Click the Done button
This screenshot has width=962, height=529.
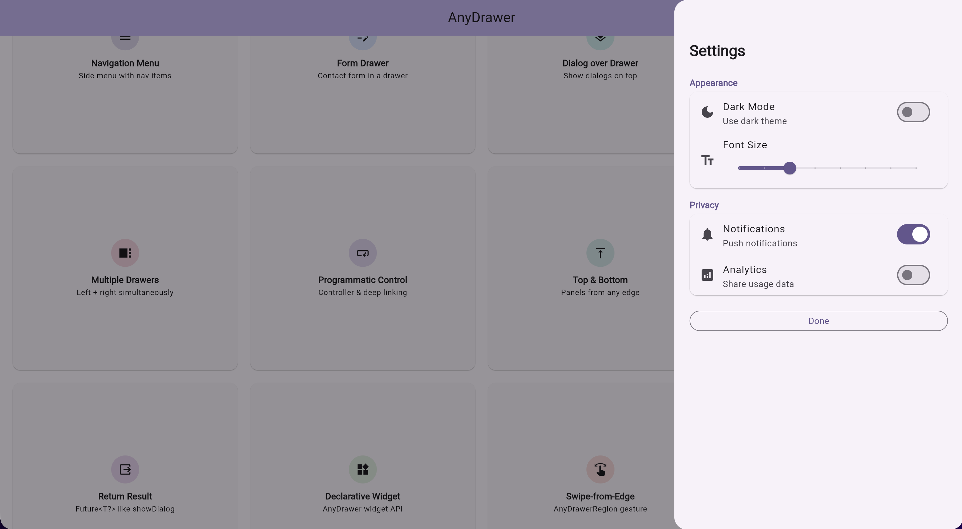[818, 321]
